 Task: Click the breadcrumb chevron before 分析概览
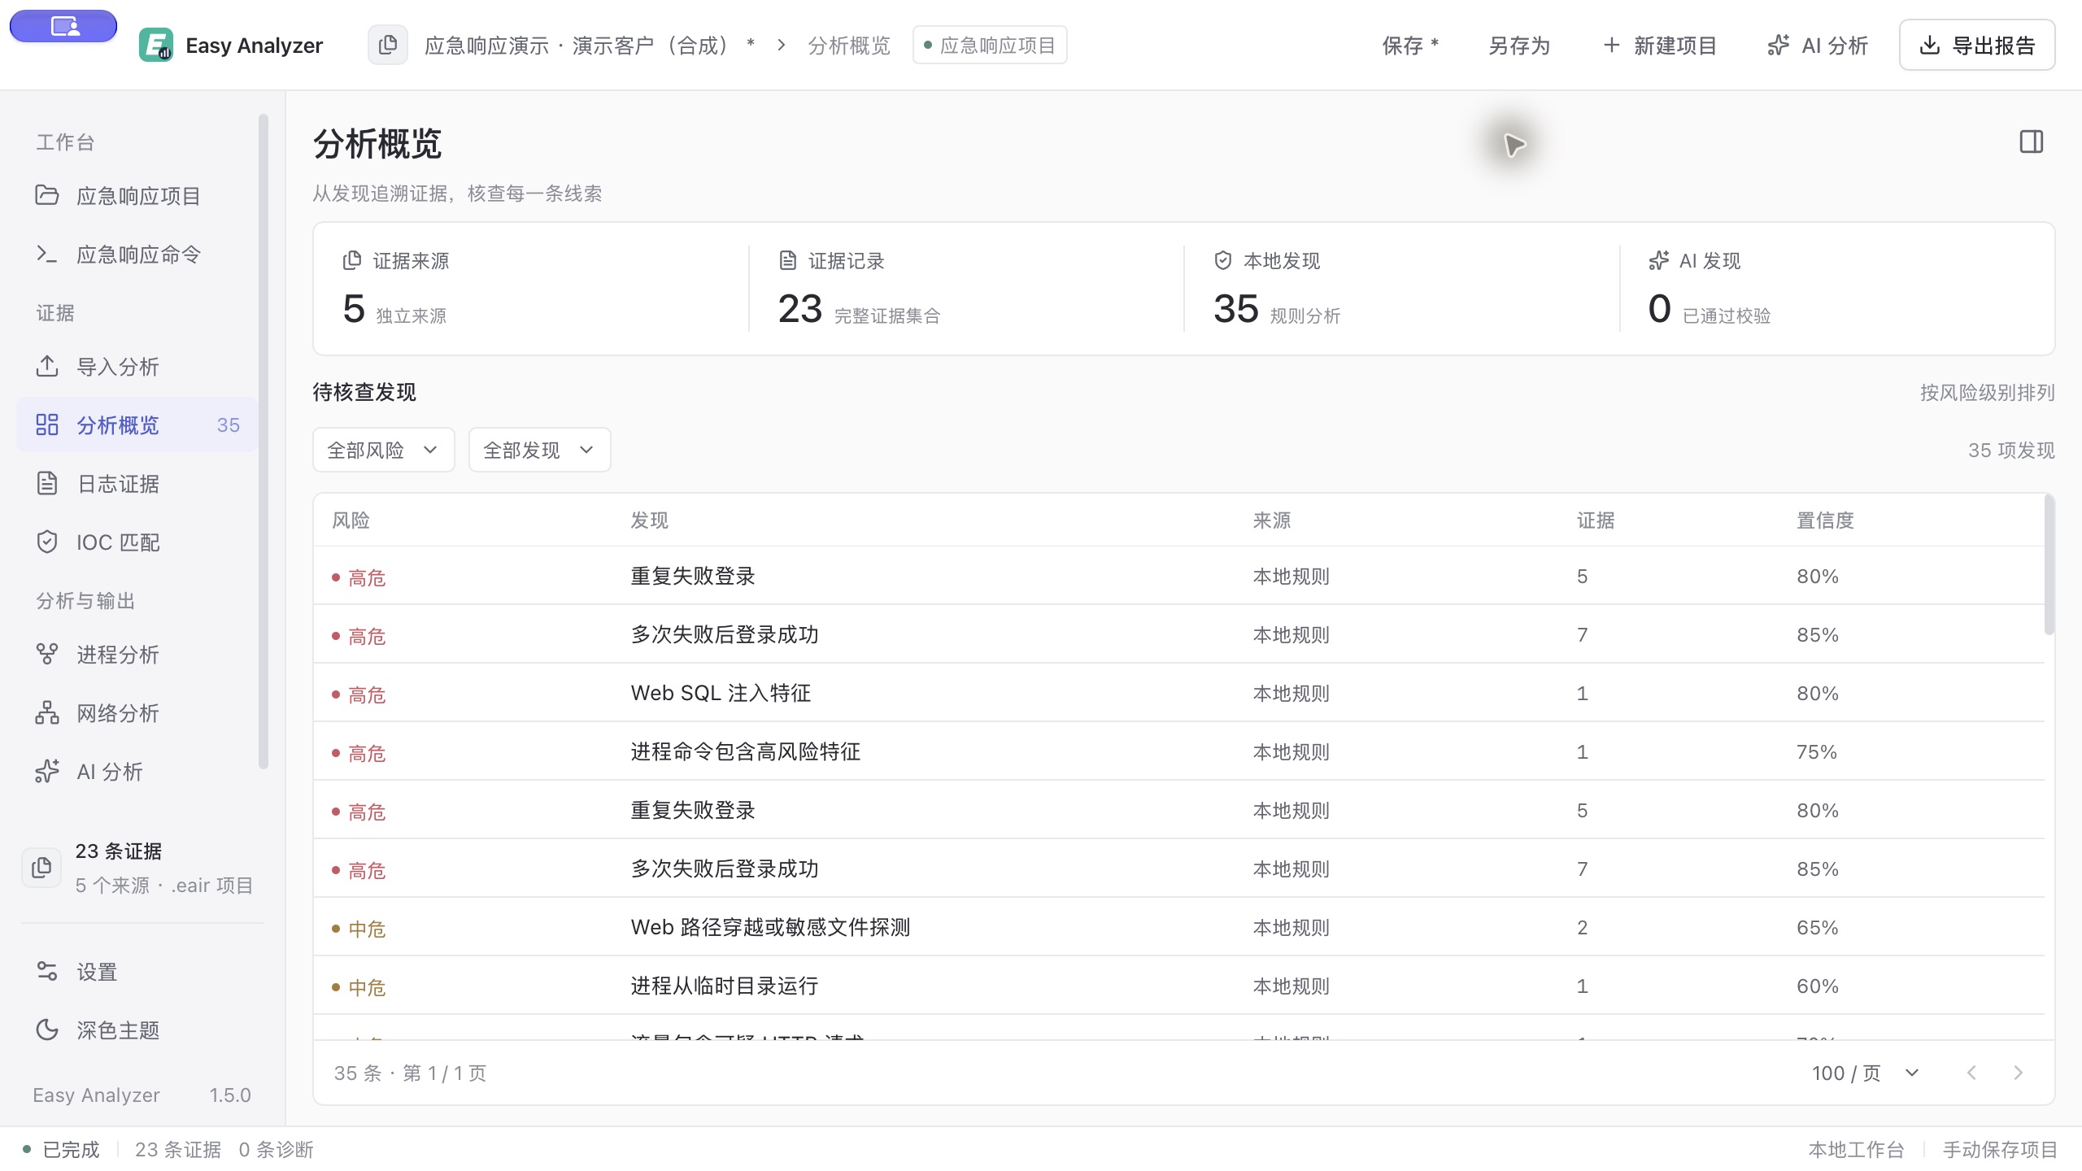pyautogui.click(x=781, y=45)
